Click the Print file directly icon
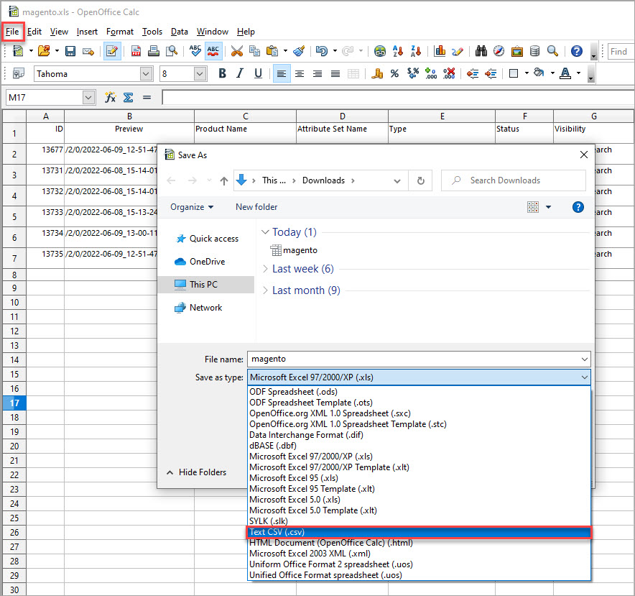This screenshot has height=596, width=635. click(154, 51)
